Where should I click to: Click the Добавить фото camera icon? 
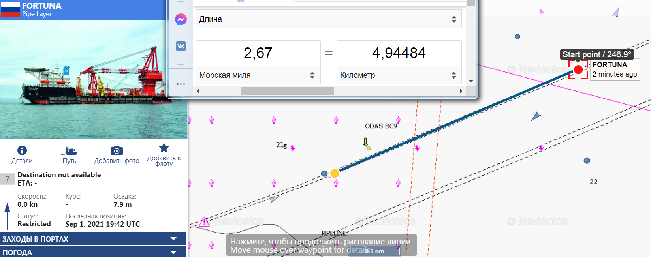pos(117,150)
